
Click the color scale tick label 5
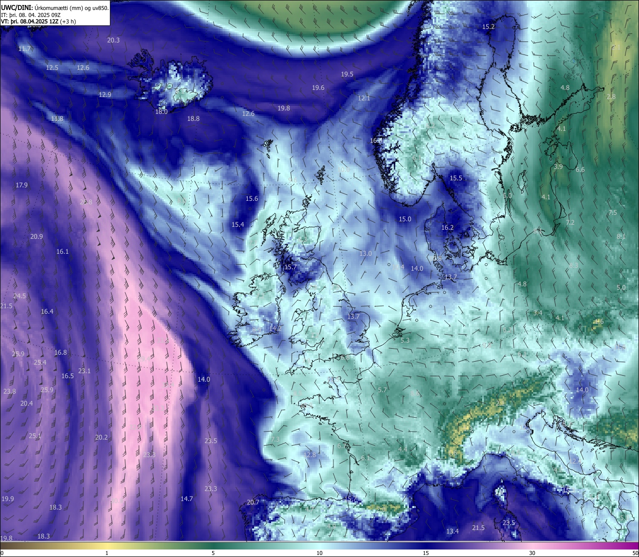tap(213, 553)
